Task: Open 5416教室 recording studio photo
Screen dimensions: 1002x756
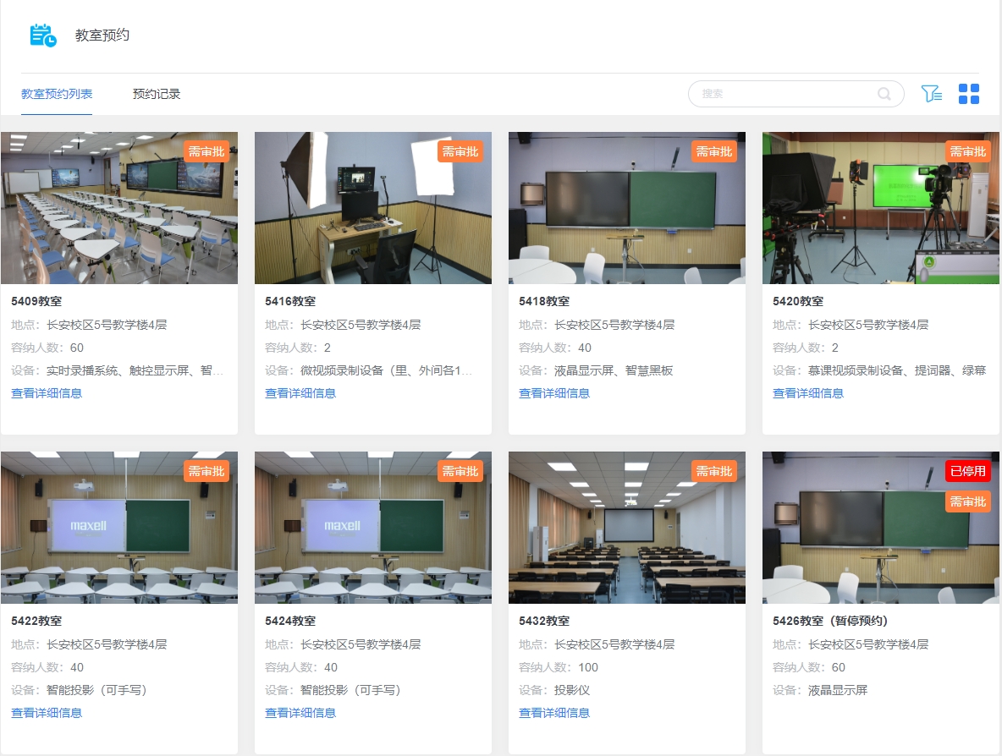Action: pyautogui.click(x=372, y=208)
